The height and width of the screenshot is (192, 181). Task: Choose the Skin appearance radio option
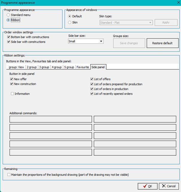click(x=70, y=22)
